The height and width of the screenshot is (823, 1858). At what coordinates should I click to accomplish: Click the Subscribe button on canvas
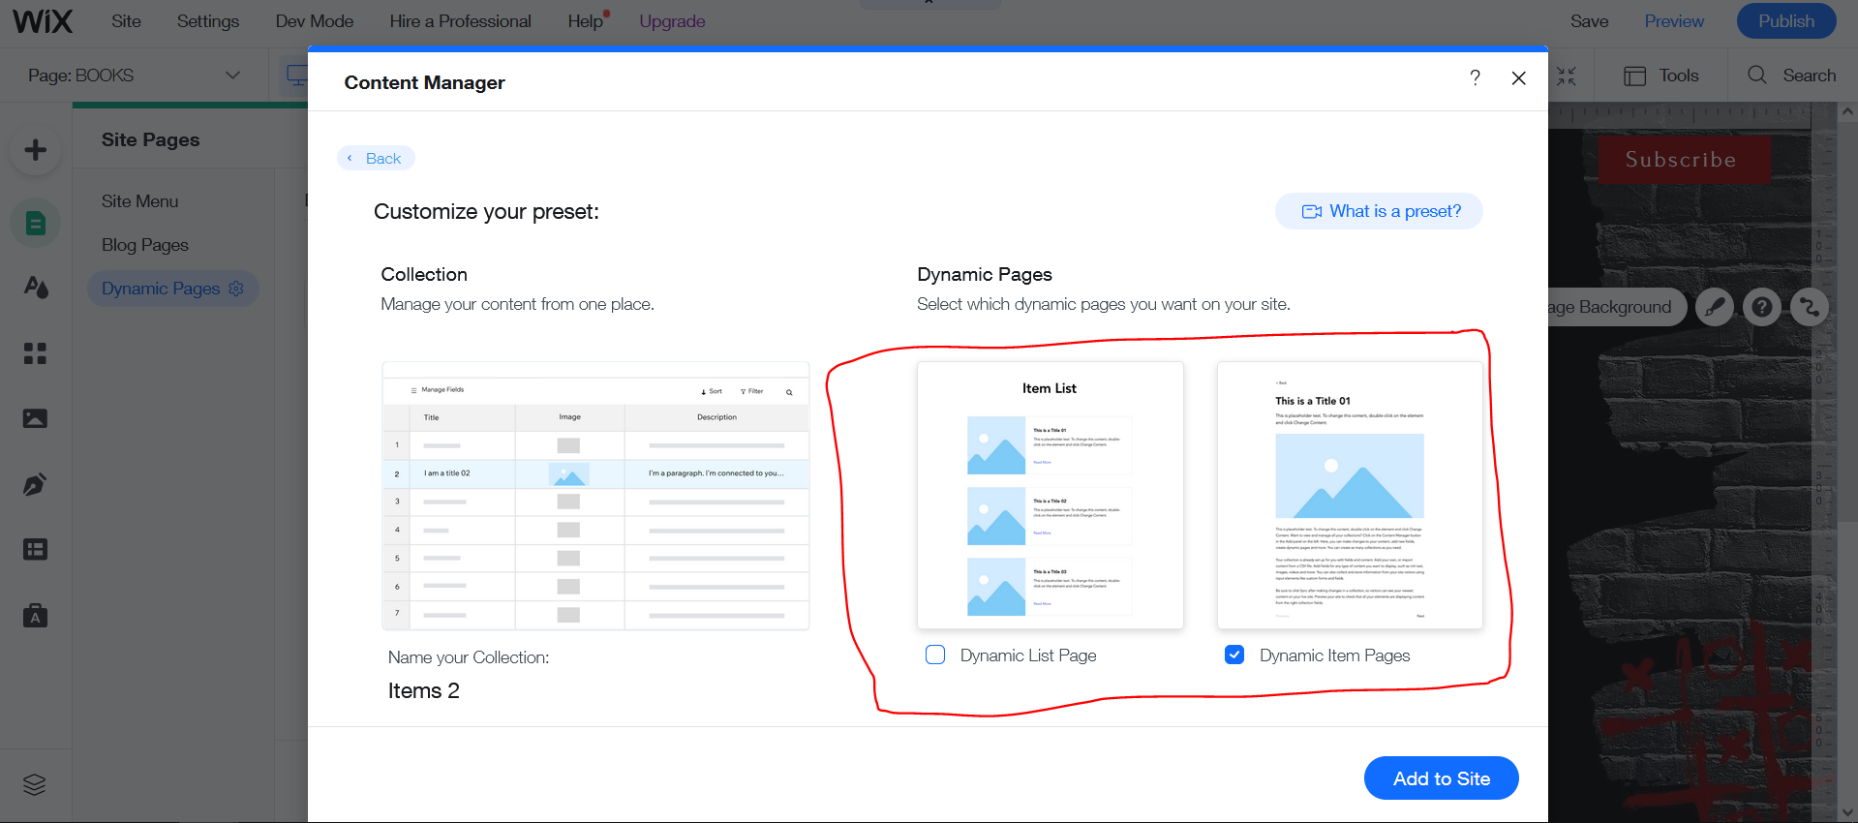pos(1684,160)
